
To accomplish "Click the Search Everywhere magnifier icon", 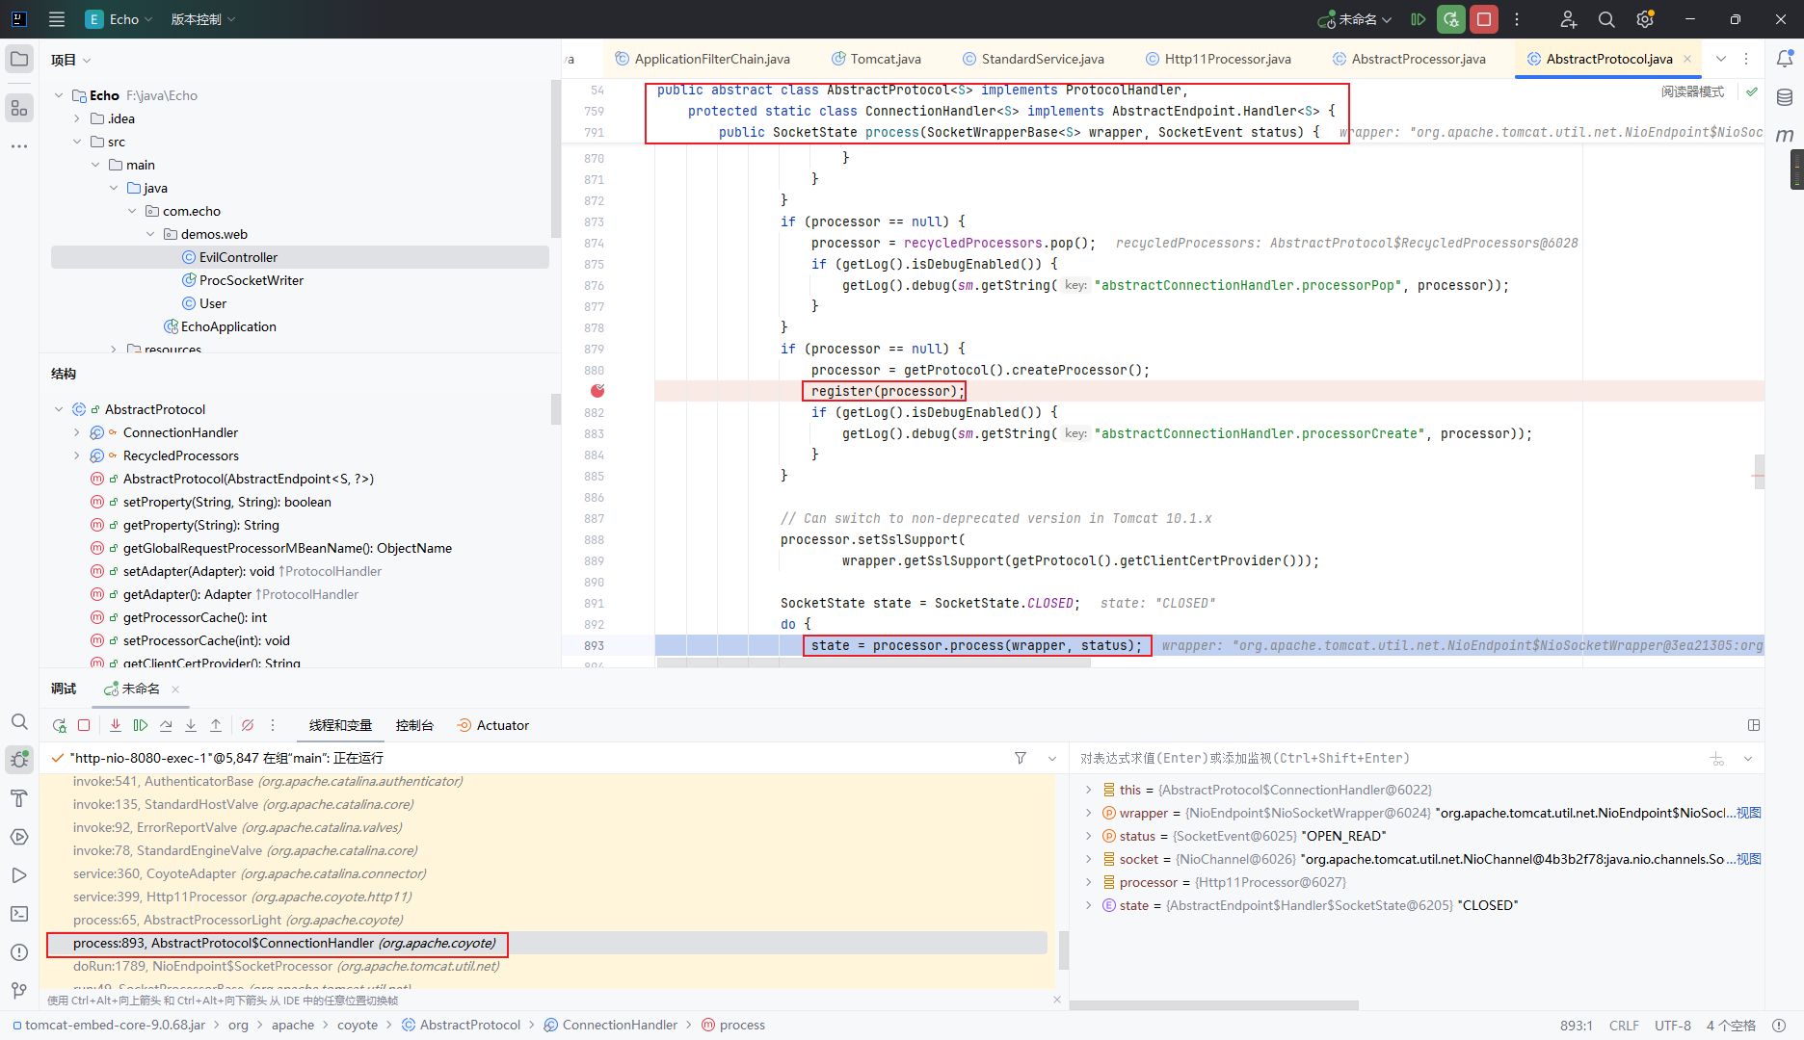I will [1606, 19].
